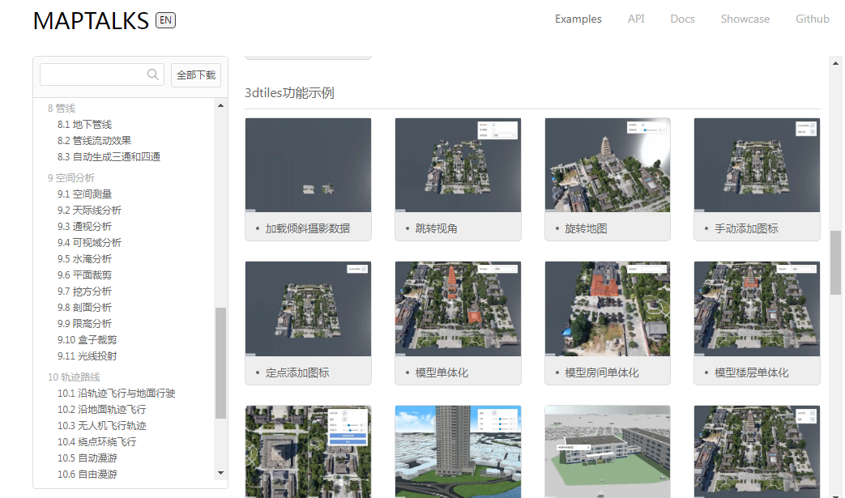The height and width of the screenshot is (498, 845).
Task: Open the 模型房间单体化 thumbnail
Action: click(x=608, y=309)
